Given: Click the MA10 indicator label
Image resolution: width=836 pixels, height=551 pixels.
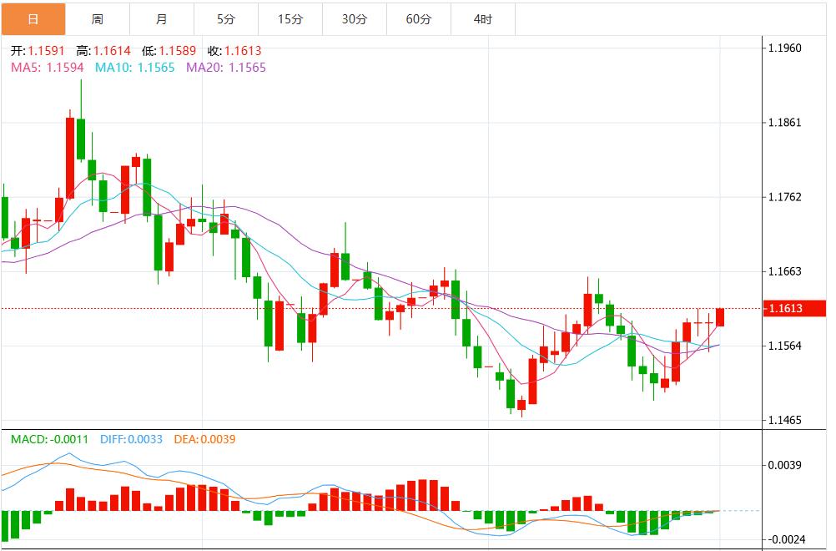Looking at the screenshot, I should point(134,67).
